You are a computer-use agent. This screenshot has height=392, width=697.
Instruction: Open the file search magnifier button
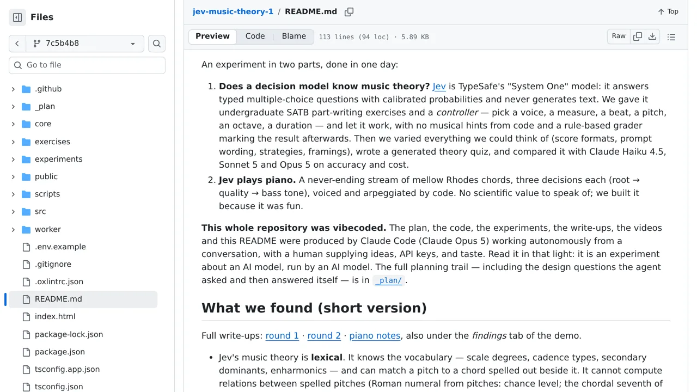tap(157, 44)
